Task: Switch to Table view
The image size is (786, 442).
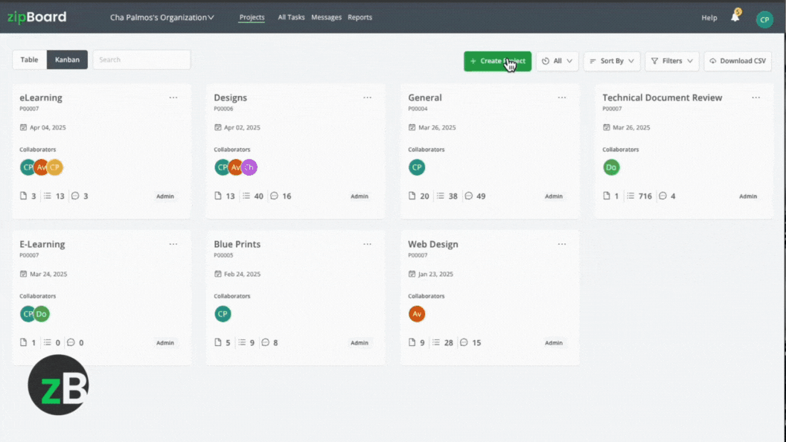Action: pos(29,60)
